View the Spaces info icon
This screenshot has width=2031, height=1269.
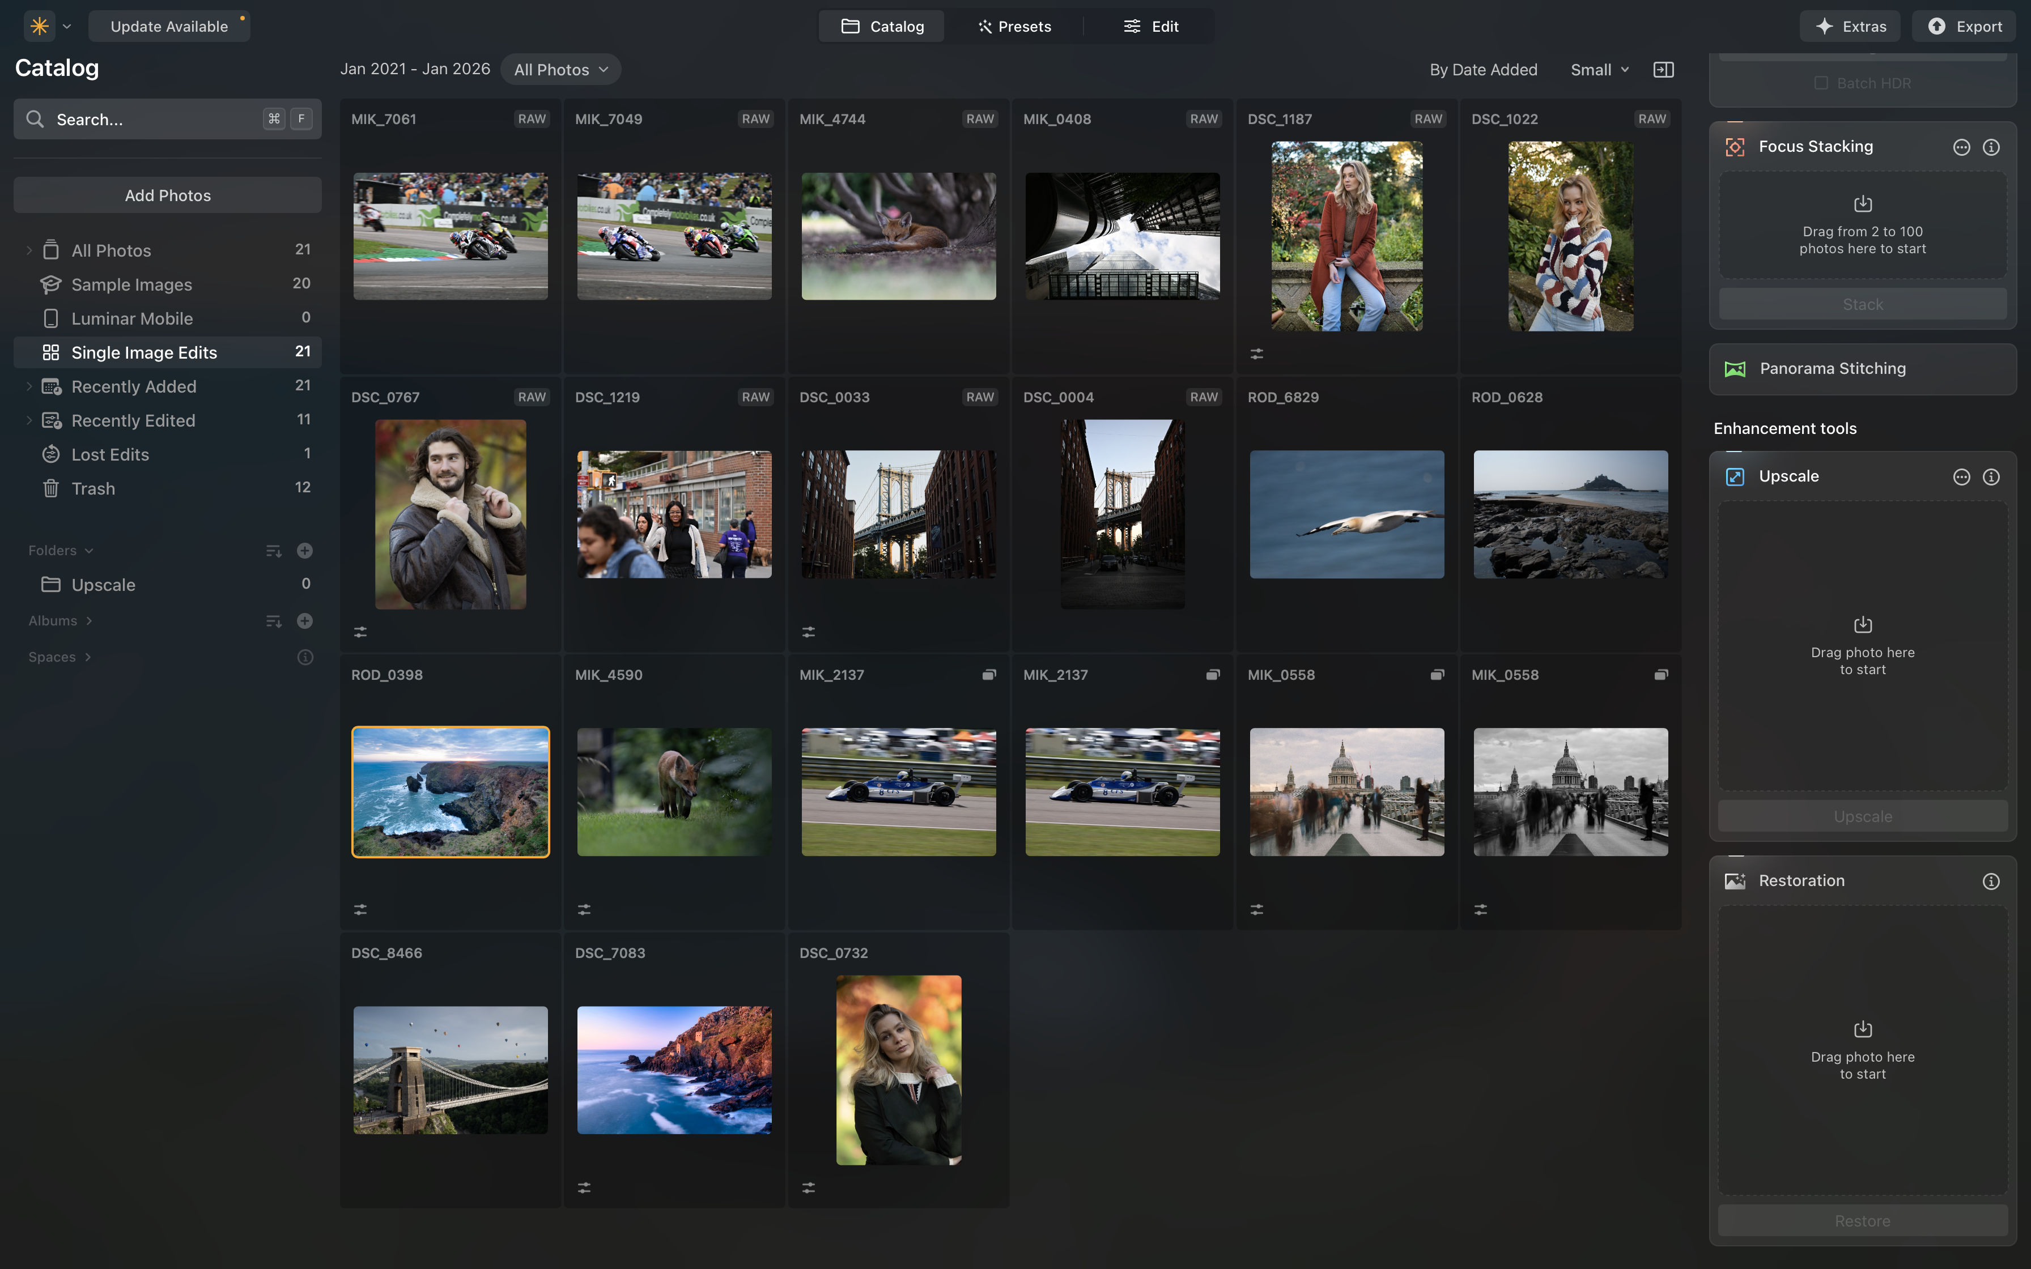click(x=305, y=657)
